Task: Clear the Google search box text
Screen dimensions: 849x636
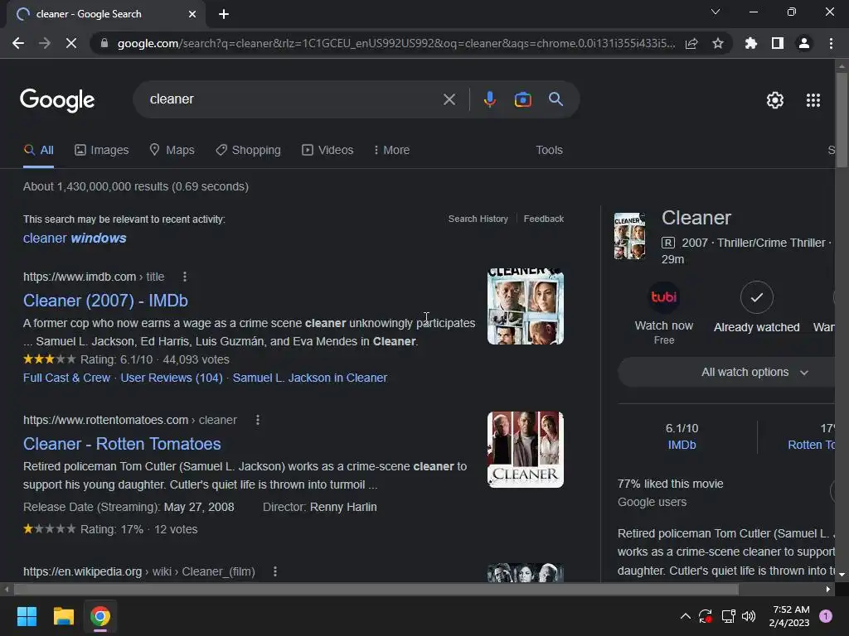Action: [x=449, y=99]
